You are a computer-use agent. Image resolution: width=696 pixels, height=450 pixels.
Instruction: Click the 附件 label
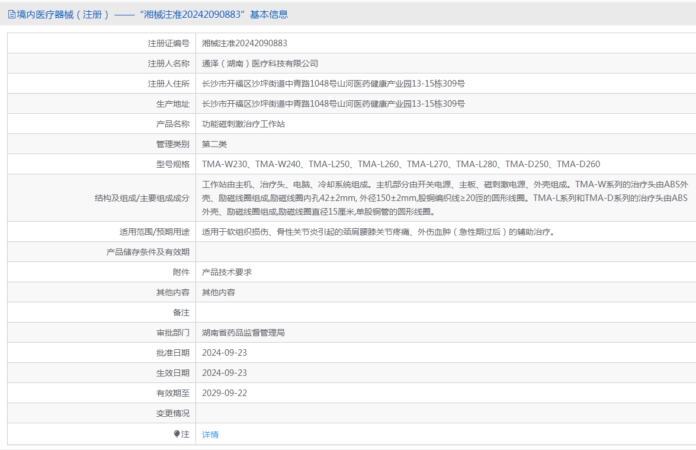tap(181, 272)
